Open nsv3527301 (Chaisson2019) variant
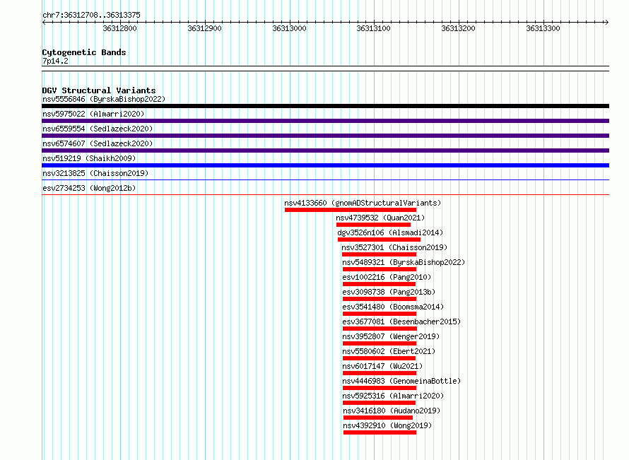Image resolution: width=629 pixels, height=460 pixels. [394, 247]
